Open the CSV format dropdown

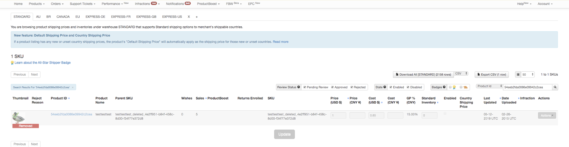(x=461, y=73)
